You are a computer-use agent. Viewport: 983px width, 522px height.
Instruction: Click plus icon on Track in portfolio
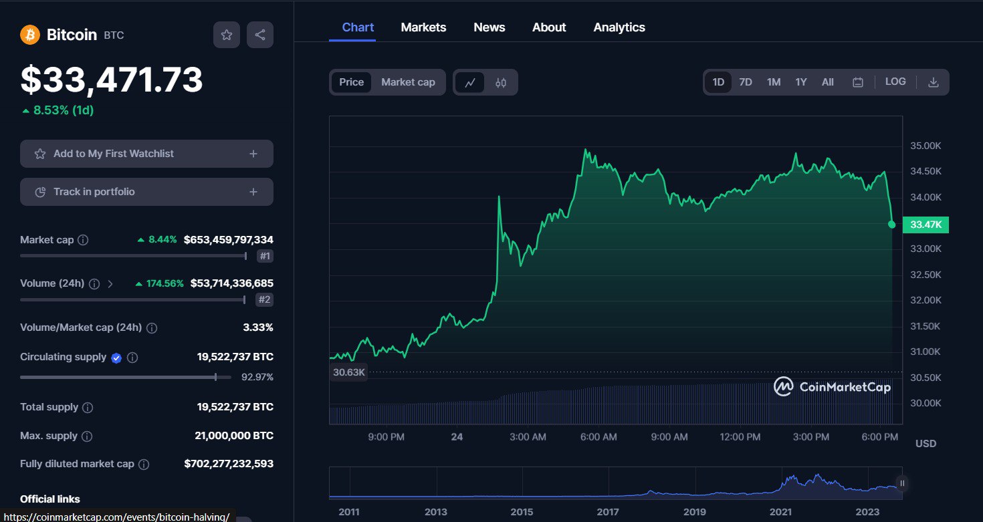(253, 192)
